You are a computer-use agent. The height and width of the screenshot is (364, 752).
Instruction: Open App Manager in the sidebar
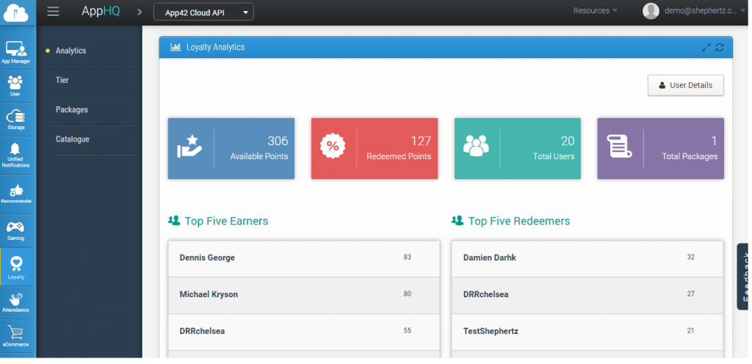[16, 51]
